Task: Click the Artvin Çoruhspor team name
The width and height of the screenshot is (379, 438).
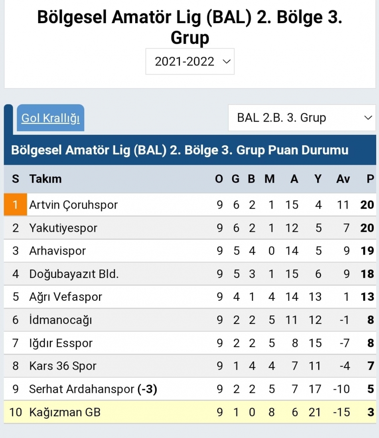Action: tap(73, 205)
